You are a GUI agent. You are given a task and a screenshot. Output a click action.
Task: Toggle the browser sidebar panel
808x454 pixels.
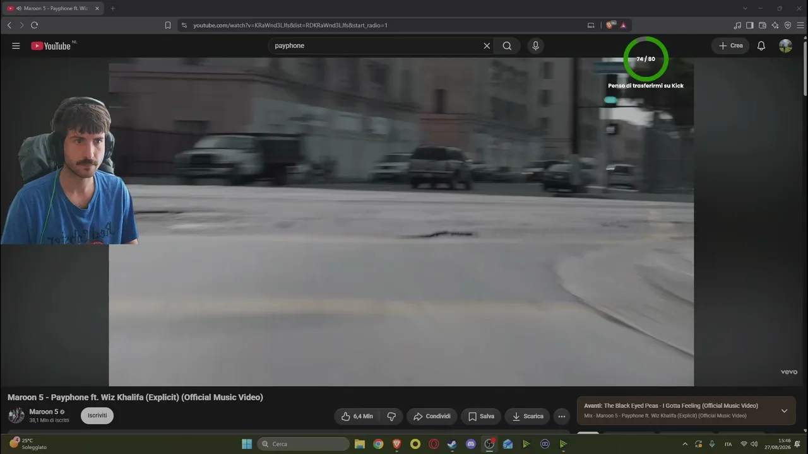coord(750,25)
